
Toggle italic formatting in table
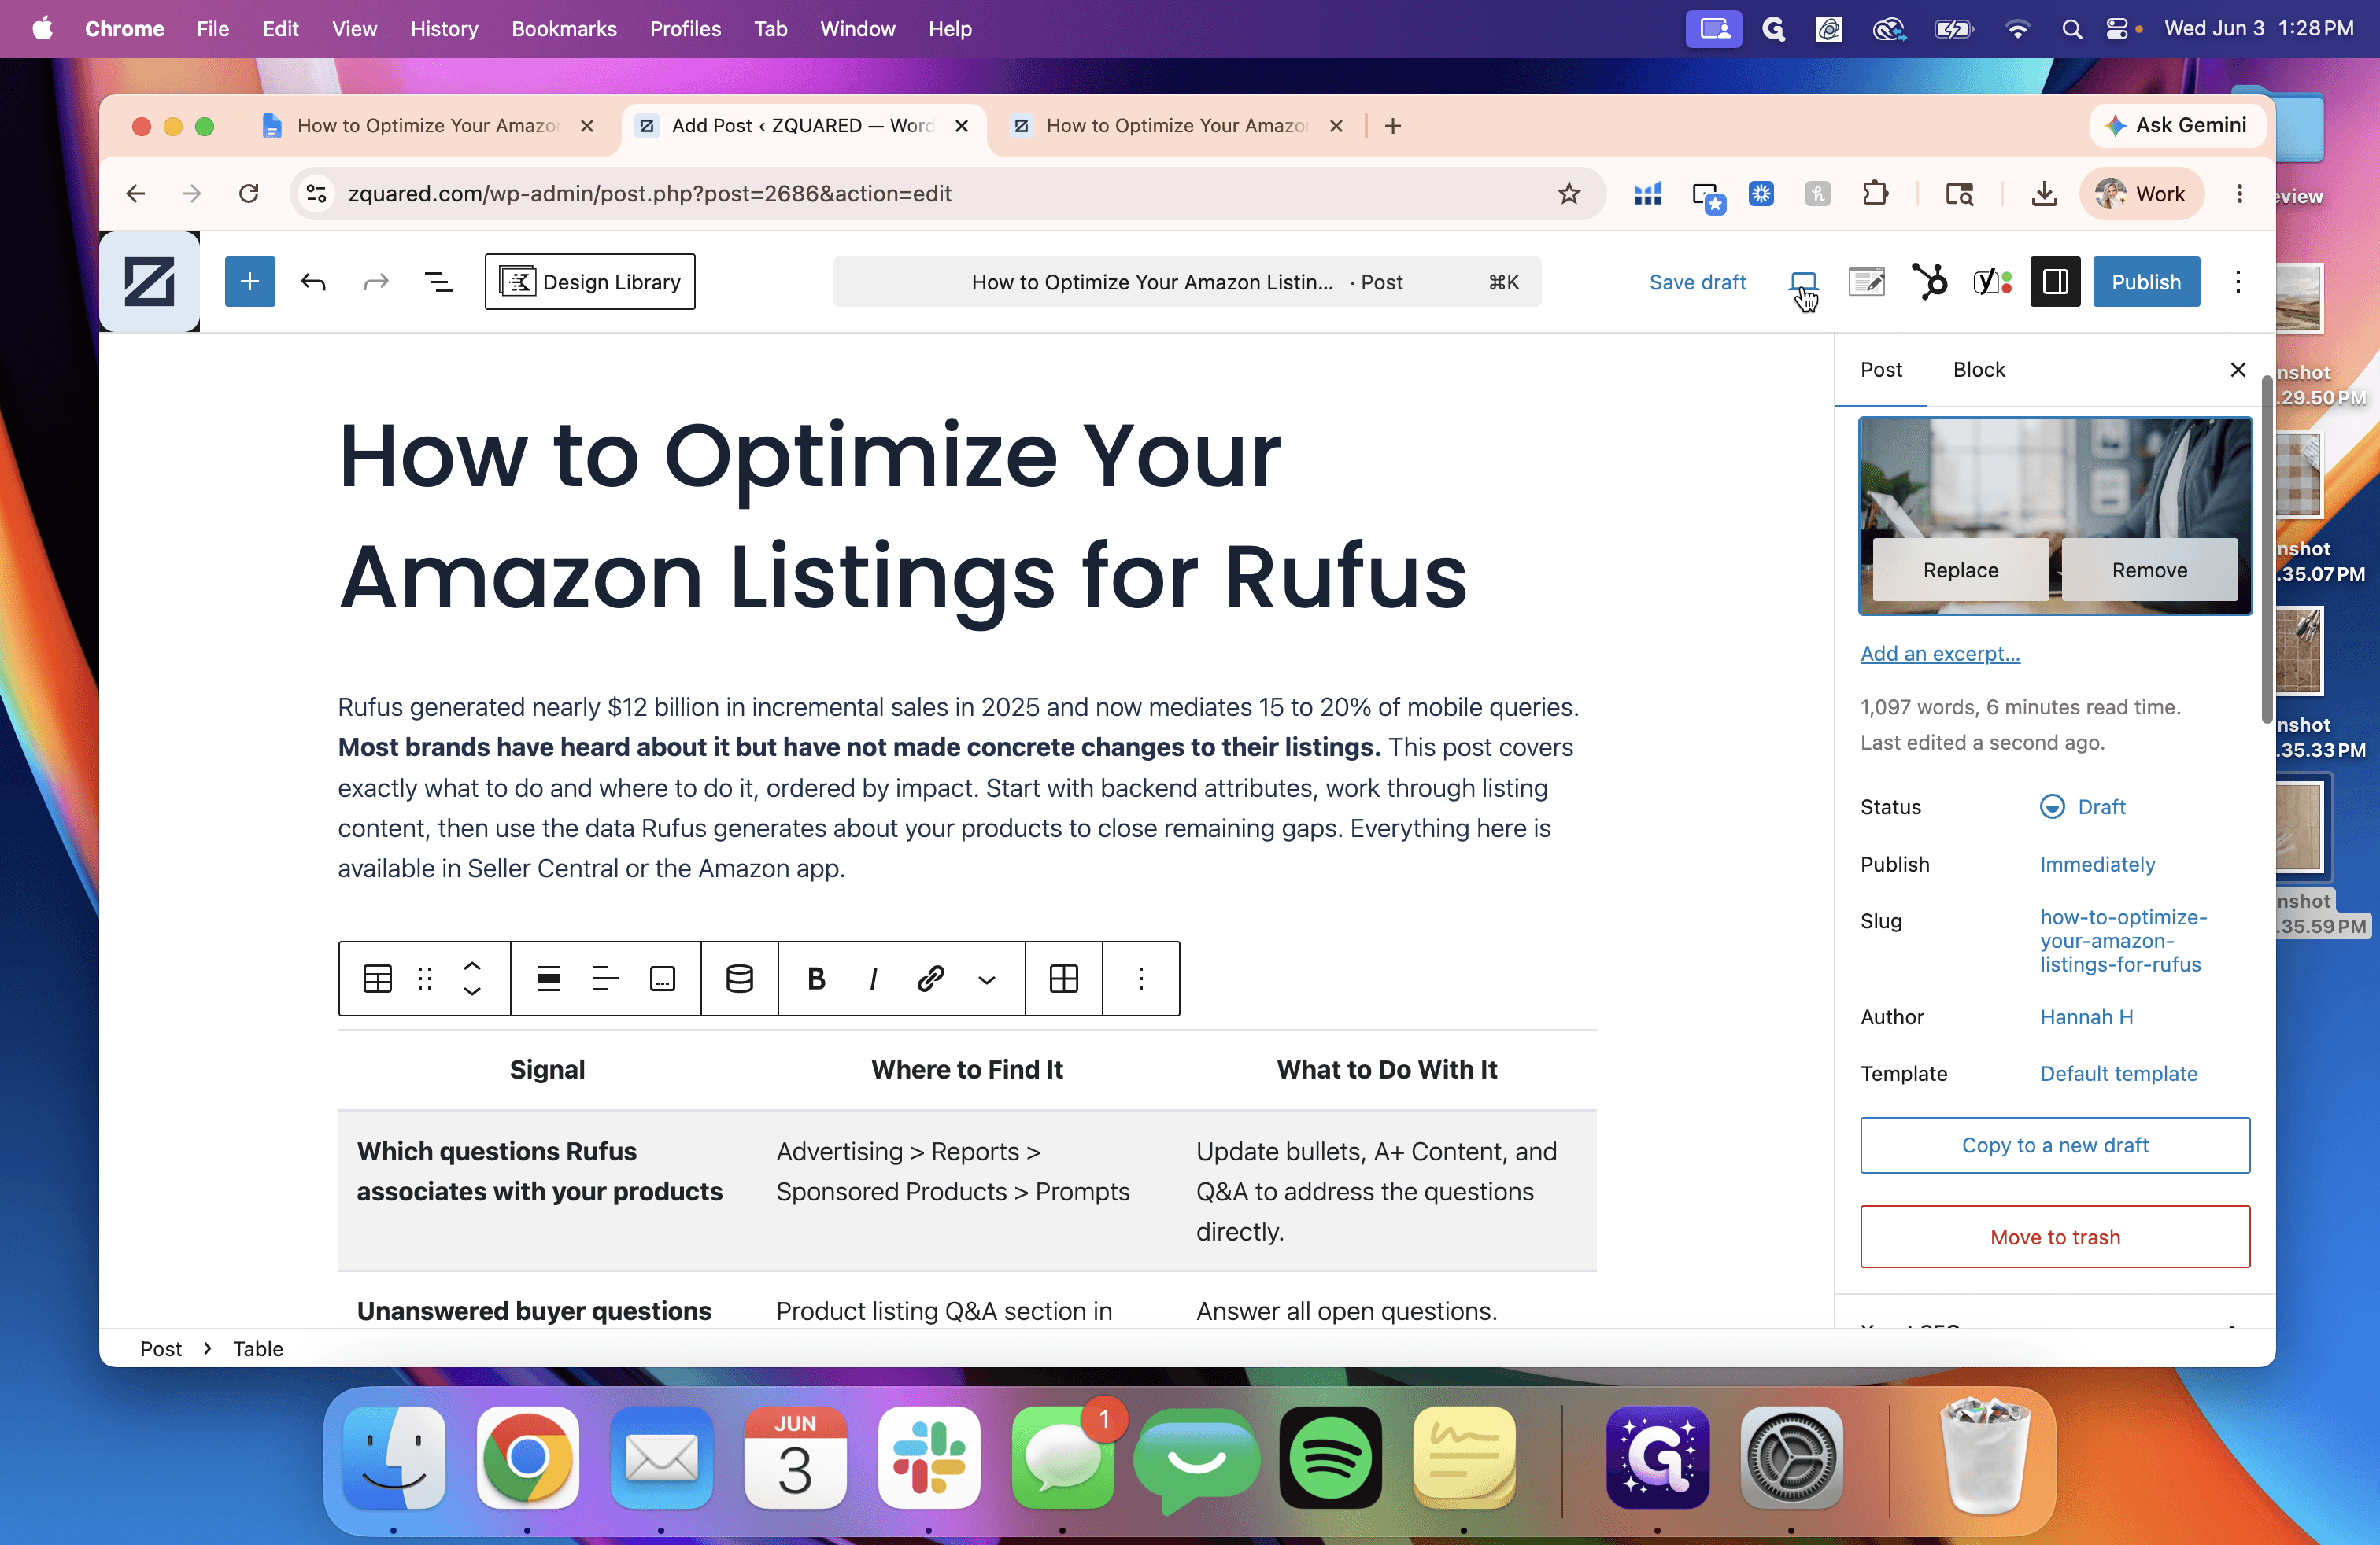point(873,979)
